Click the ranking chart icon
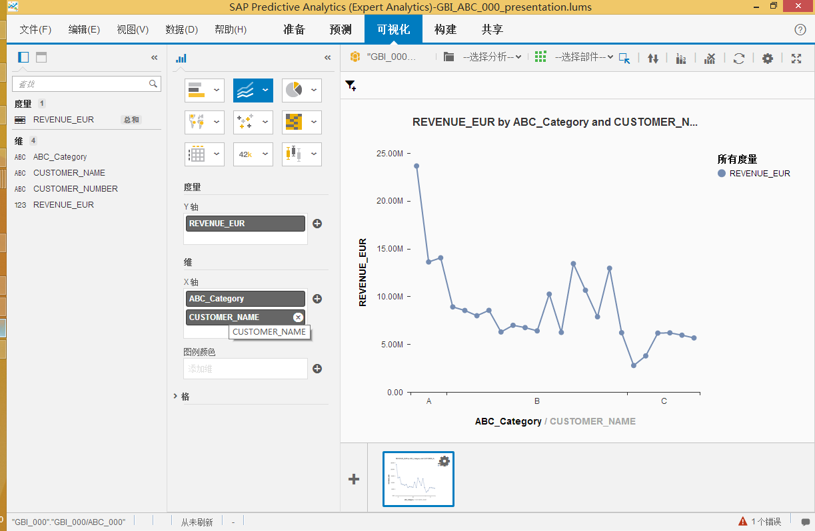 [681, 58]
